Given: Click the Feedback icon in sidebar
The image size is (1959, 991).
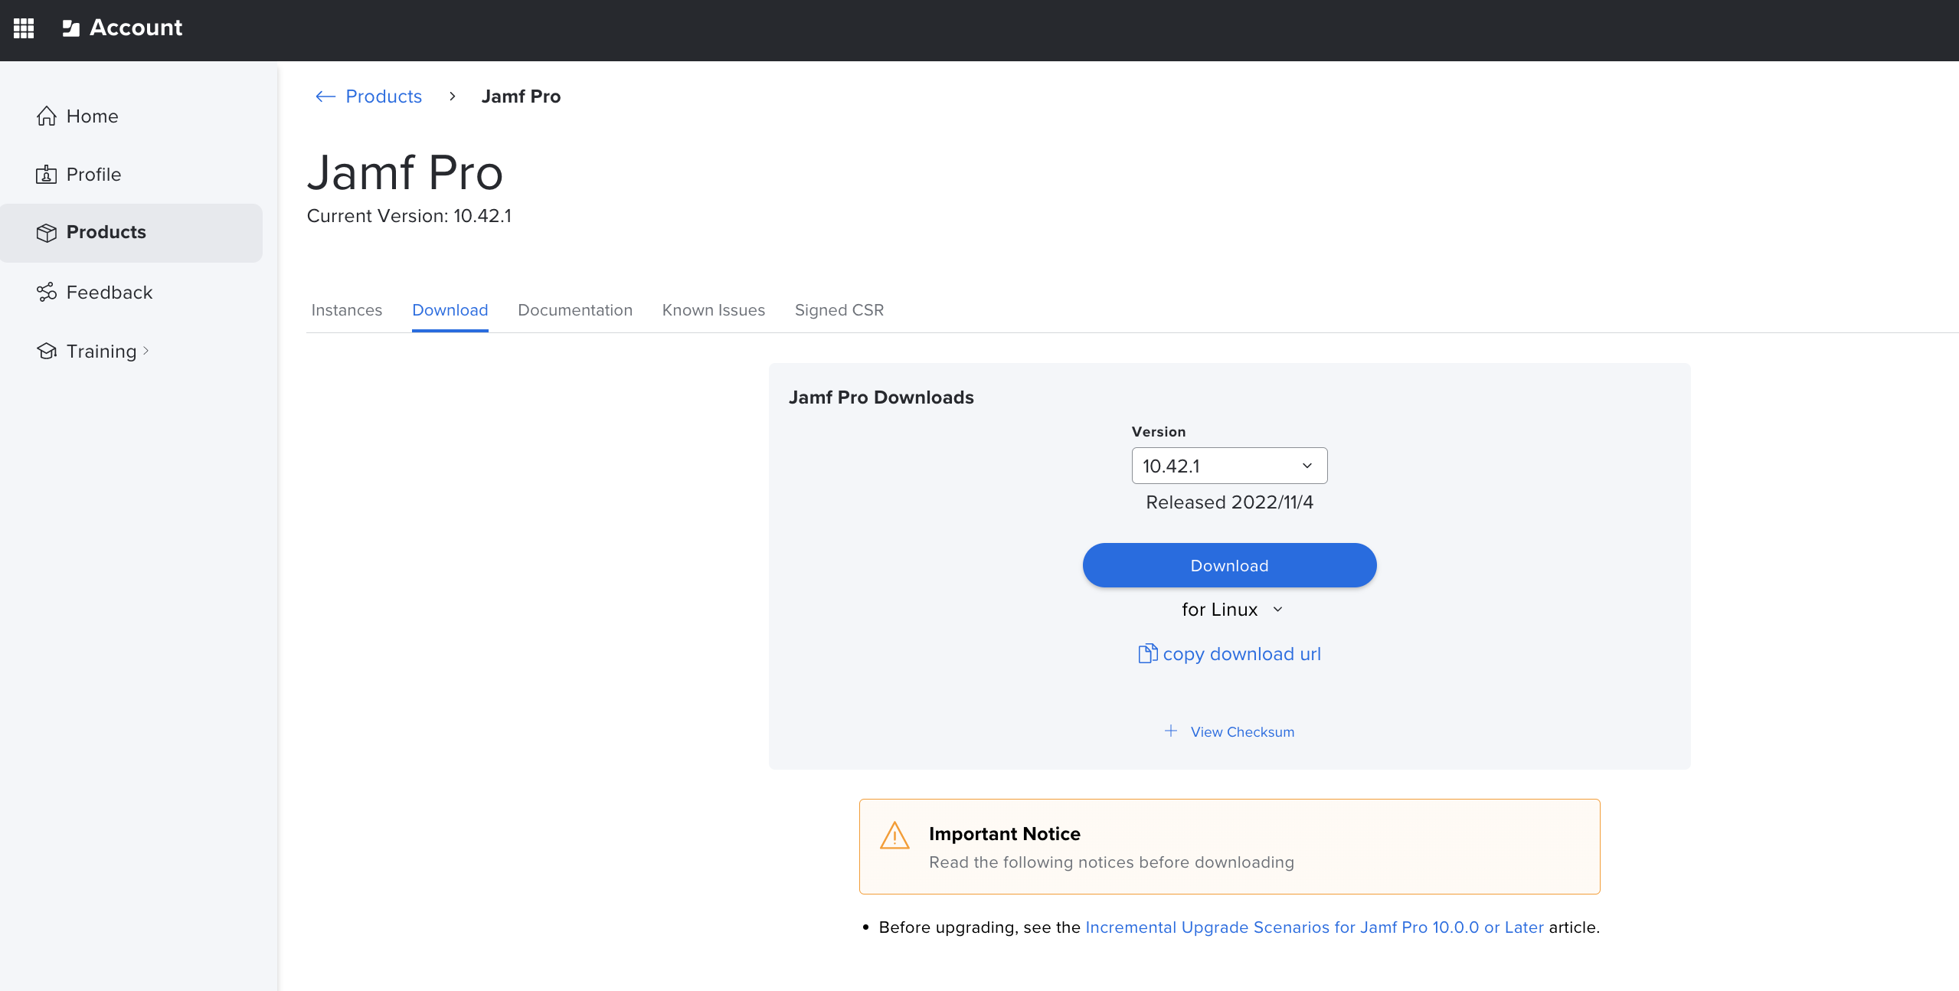Looking at the screenshot, I should point(47,293).
